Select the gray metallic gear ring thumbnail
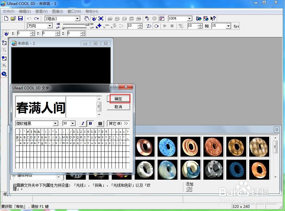The width and height of the screenshot is (285, 211). (x=213, y=170)
